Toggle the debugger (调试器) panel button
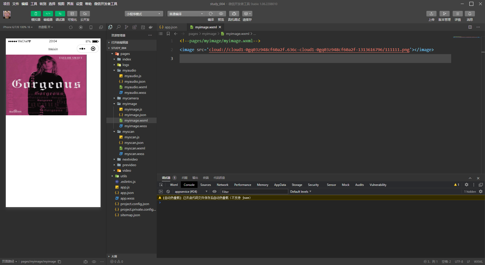The width and height of the screenshot is (485, 265). pos(60,14)
